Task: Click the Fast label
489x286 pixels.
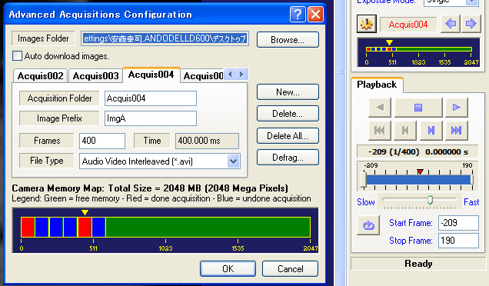Action: [x=471, y=202]
